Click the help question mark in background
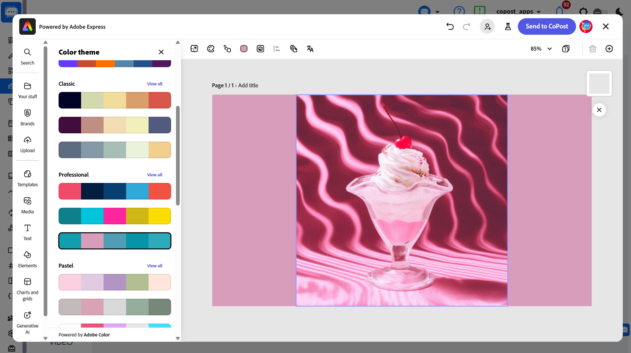The height and width of the screenshot is (353, 631). point(459,11)
